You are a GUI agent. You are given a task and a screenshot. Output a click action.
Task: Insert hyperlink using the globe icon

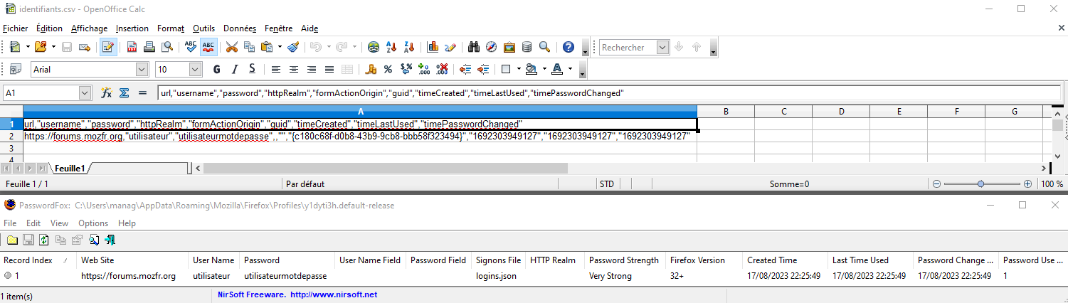pyautogui.click(x=374, y=47)
